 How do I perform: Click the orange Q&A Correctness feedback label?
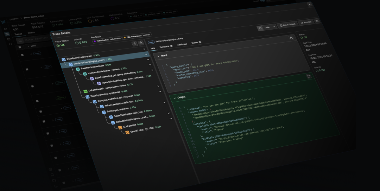[137, 36]
